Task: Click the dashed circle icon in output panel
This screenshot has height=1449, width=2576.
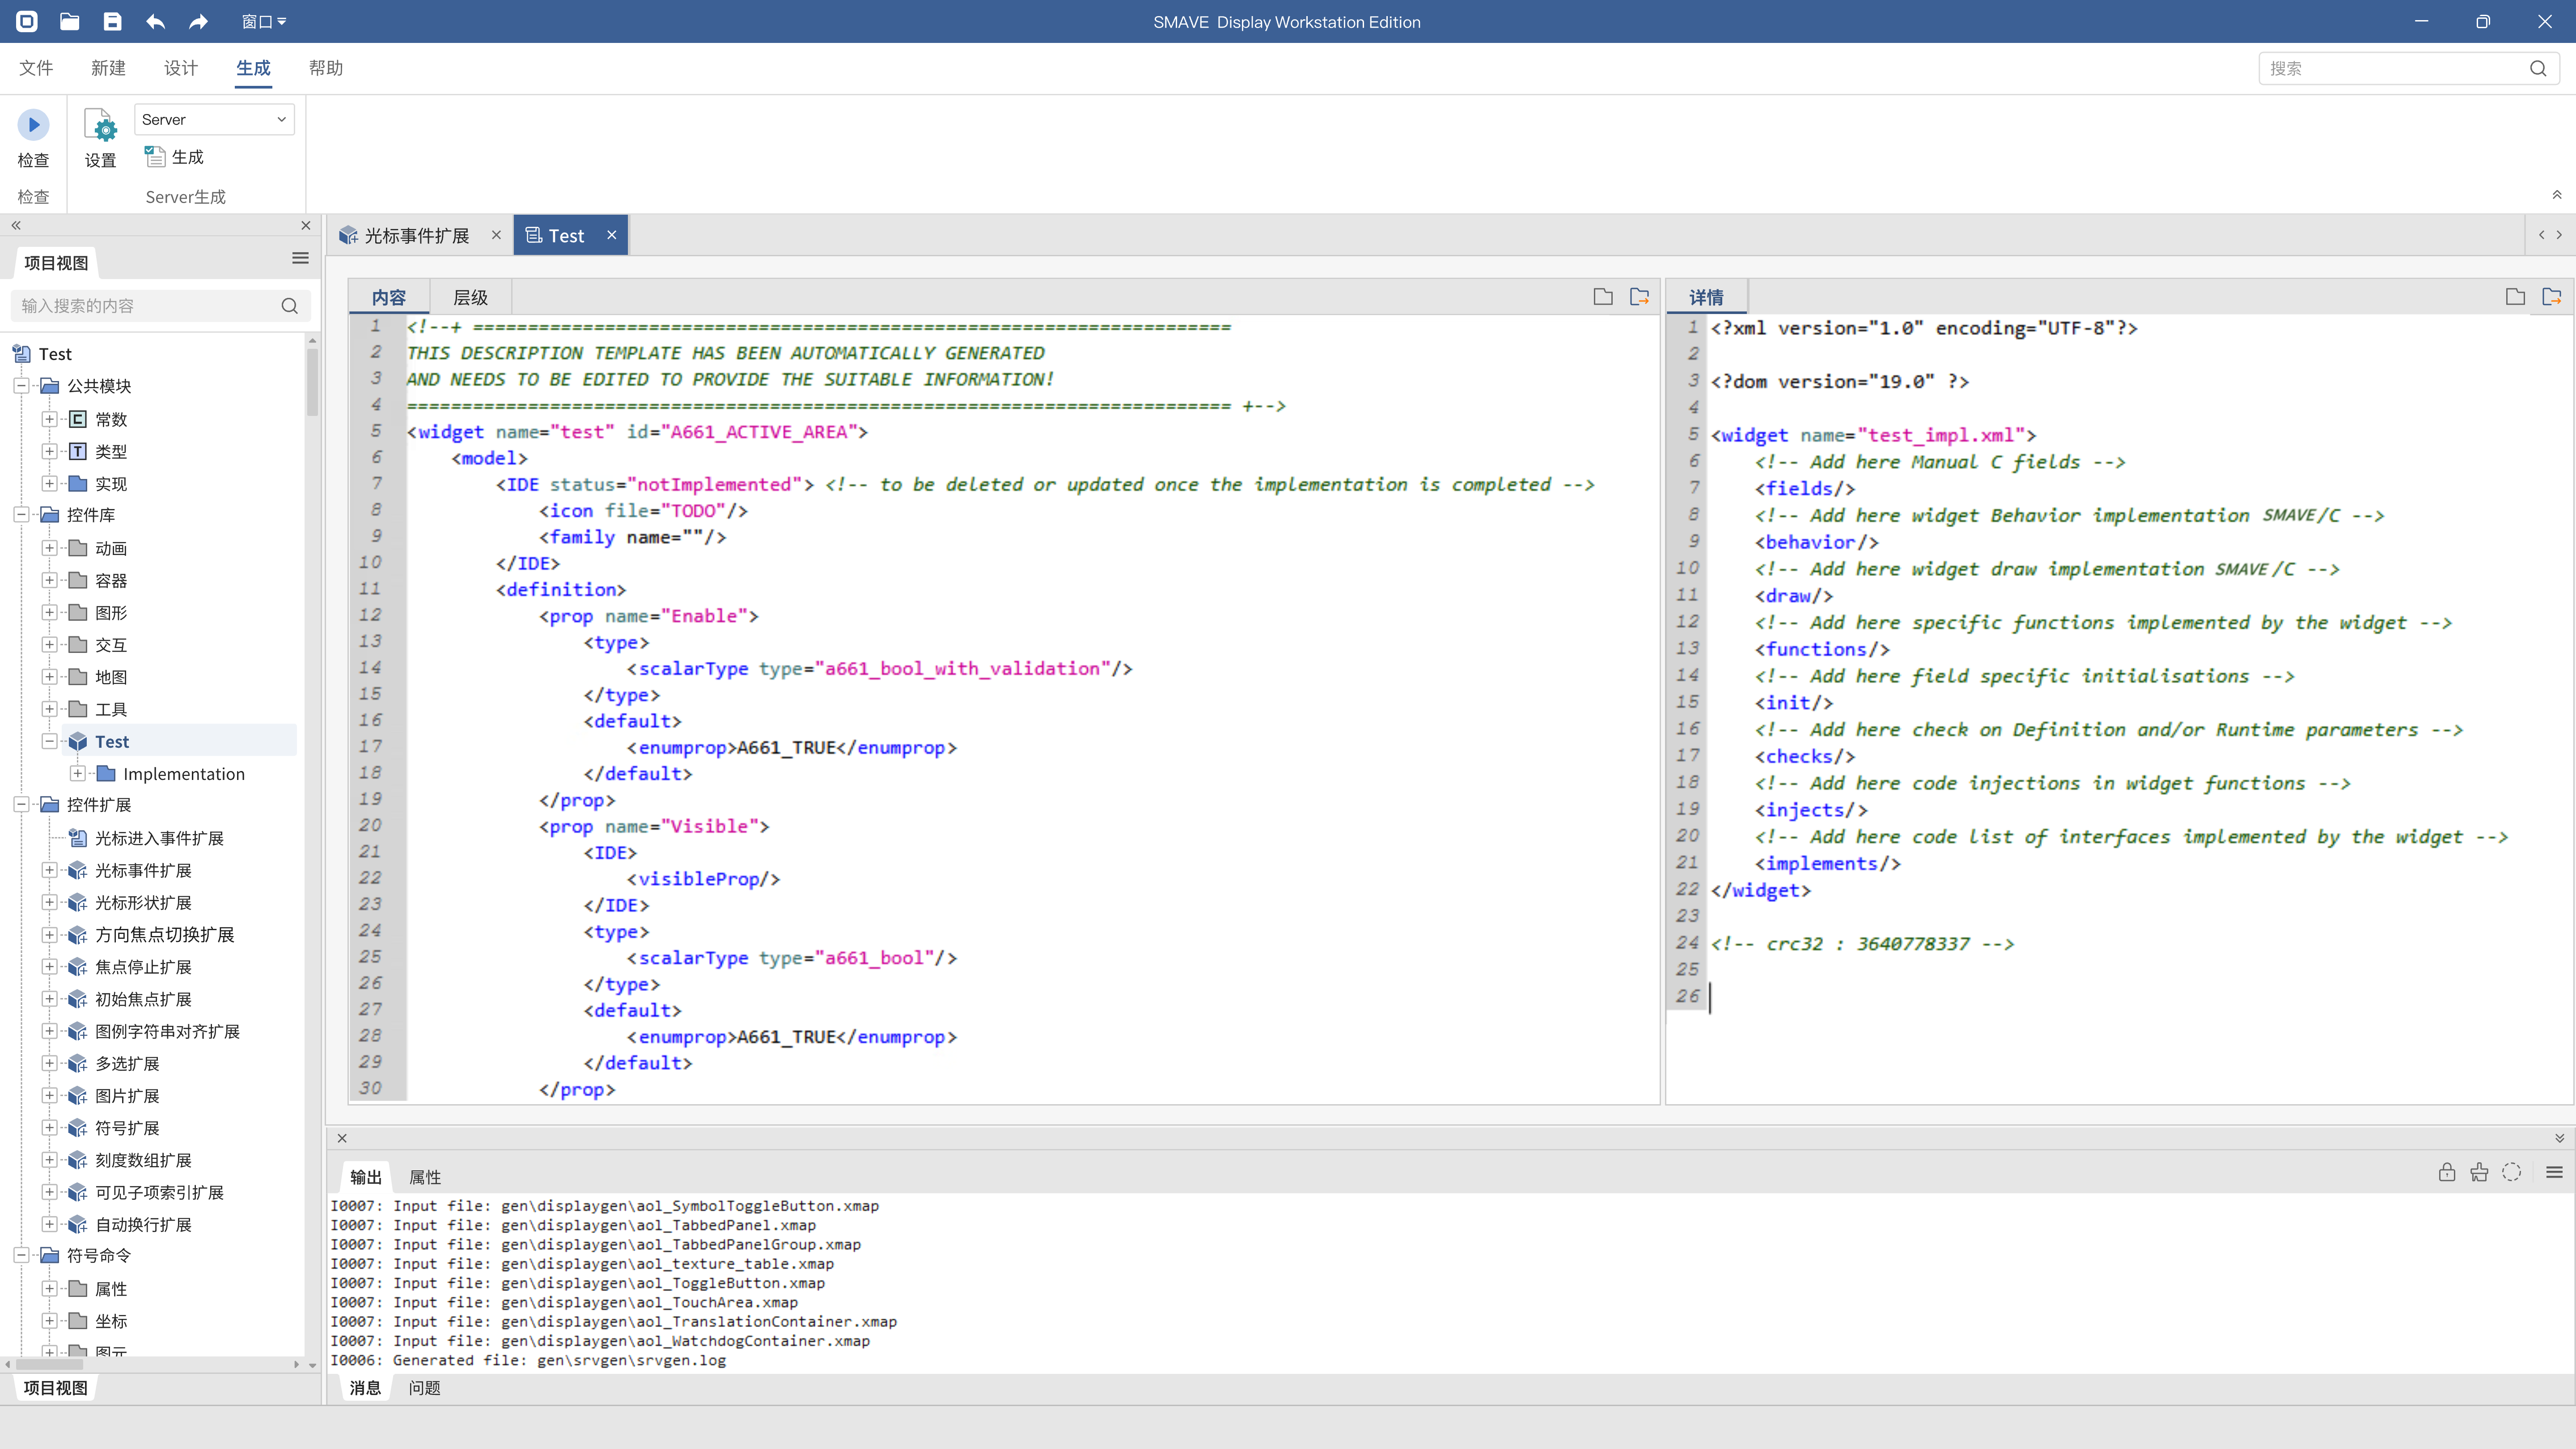Action: coord(2512,1172)
